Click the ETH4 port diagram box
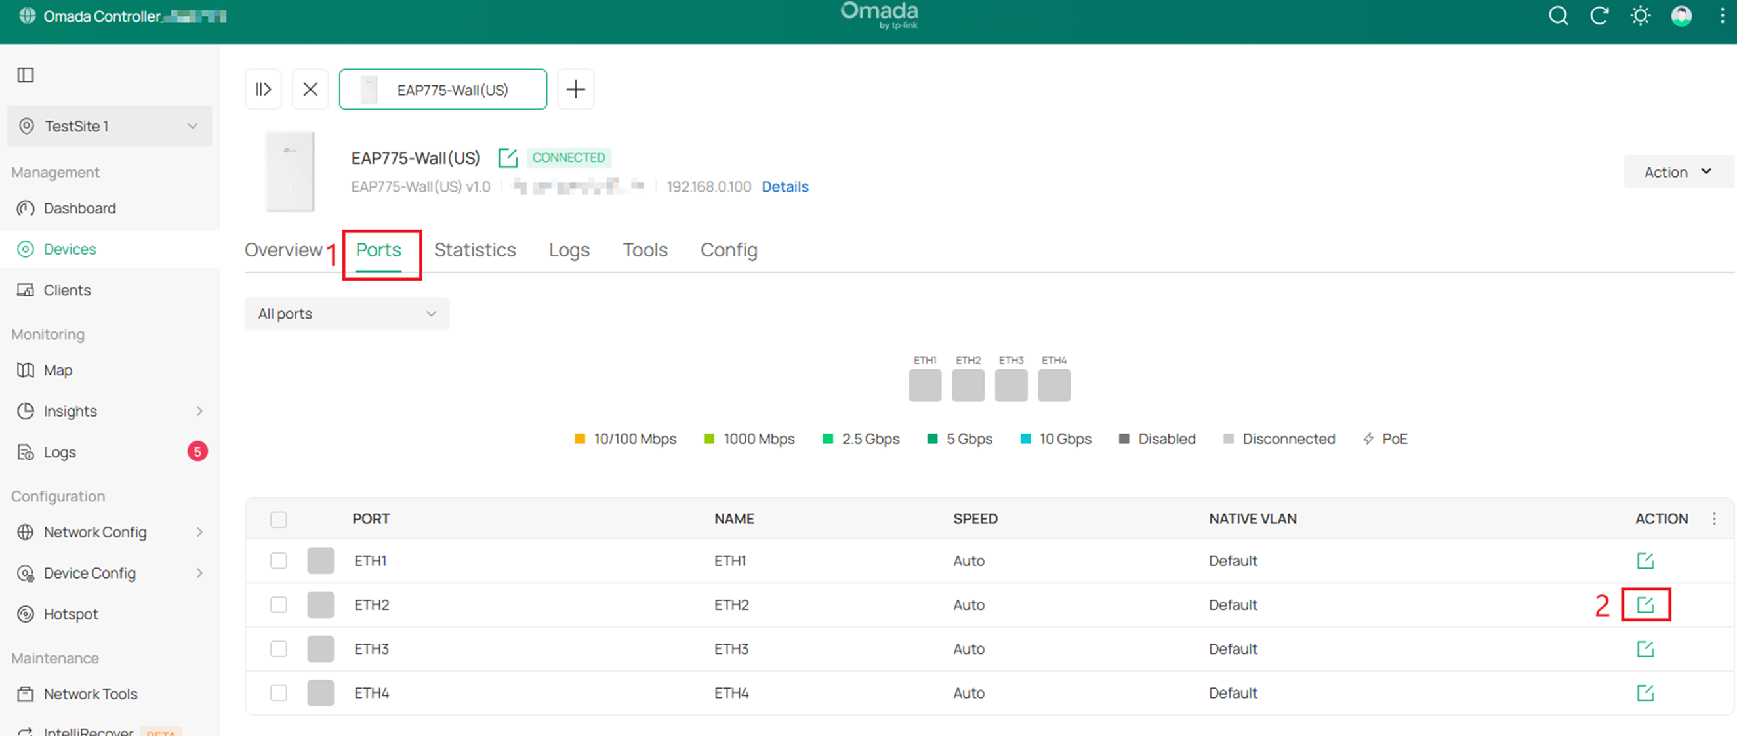The width and height of the screenshot is (1737, 736). coord(1055,385)
